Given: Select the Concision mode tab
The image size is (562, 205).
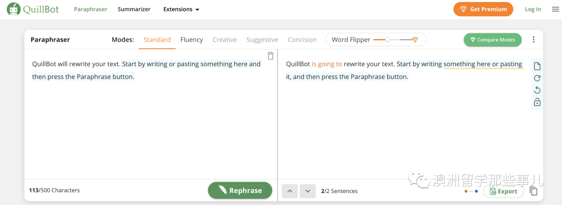Looking at the screenshot, I should coord(302,40).
